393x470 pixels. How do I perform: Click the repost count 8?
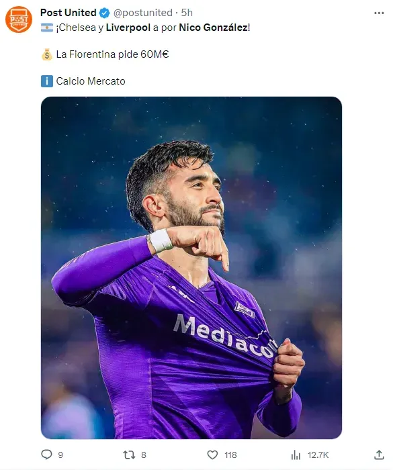[144, 455]
